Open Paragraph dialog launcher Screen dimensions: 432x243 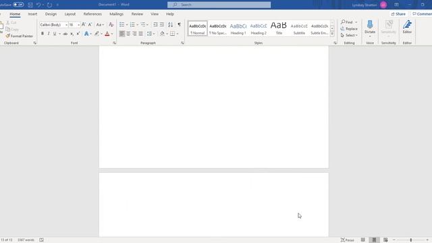click(182, 43)
